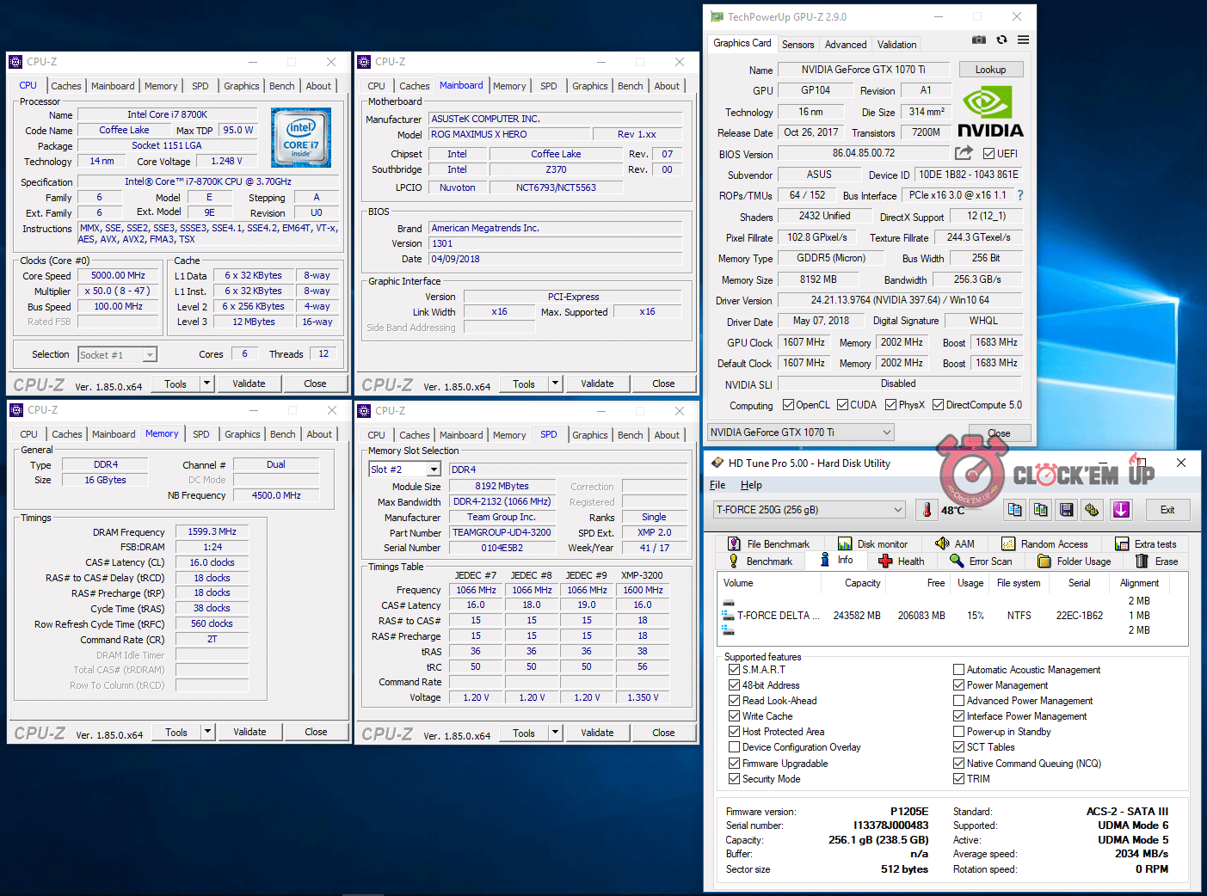Click the GPU-Z screenshot camera icon
Image resolution: width=1207 pixels, height=896 pixels.
click(x=979, y=40)
